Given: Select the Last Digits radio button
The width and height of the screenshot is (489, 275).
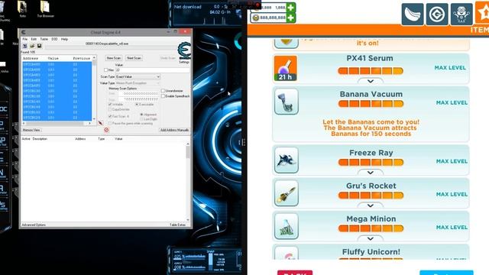Looking at the screenshot, I should pos(141,119).
